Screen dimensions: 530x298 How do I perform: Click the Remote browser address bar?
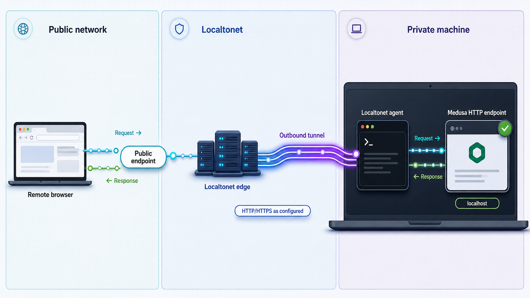click(58, 138)
